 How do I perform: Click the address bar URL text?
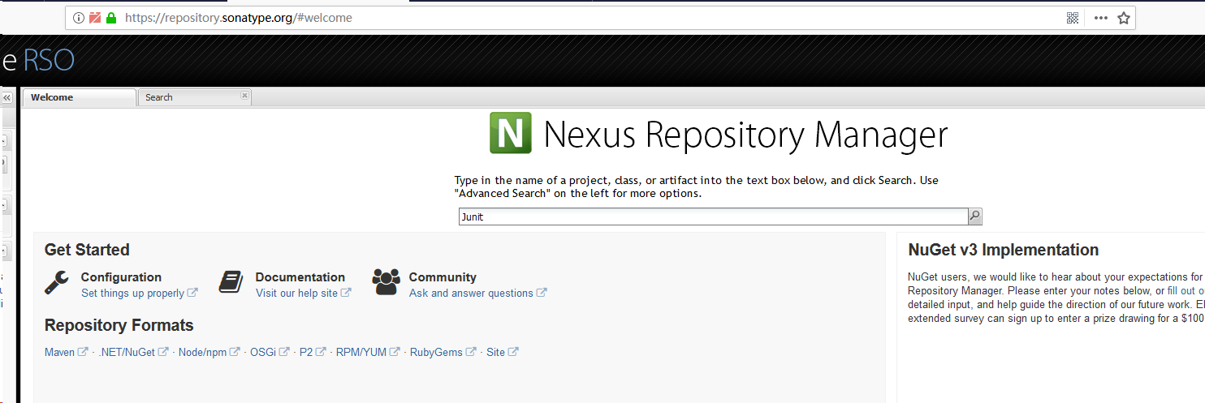click(239, 18)
